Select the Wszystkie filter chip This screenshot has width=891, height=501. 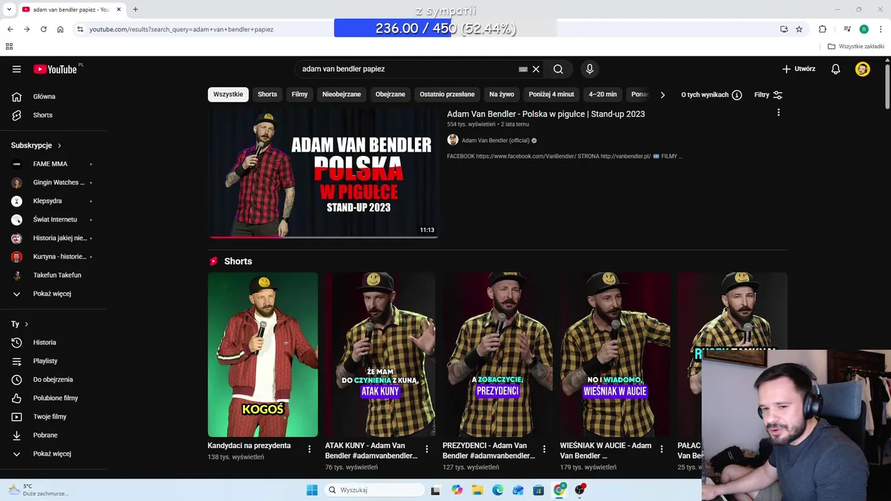pyautogui.click(x=228, y=95)
